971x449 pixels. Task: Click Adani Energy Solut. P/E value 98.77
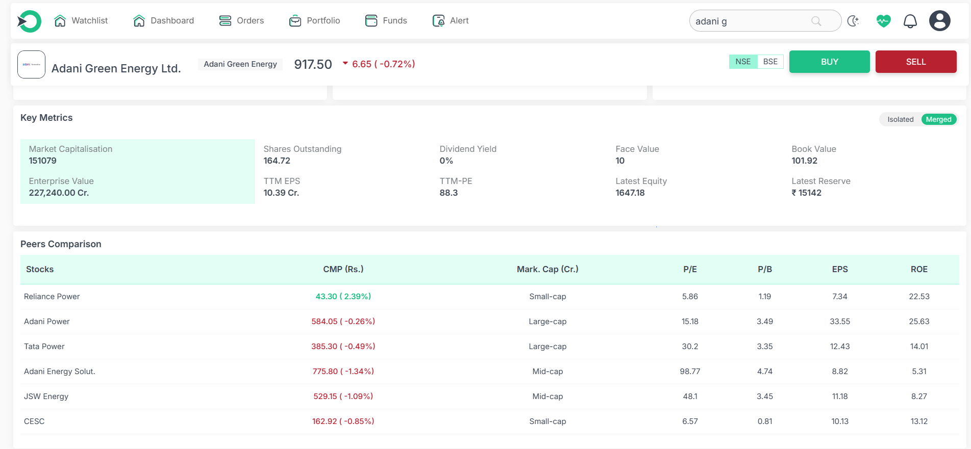coord(690,372)
